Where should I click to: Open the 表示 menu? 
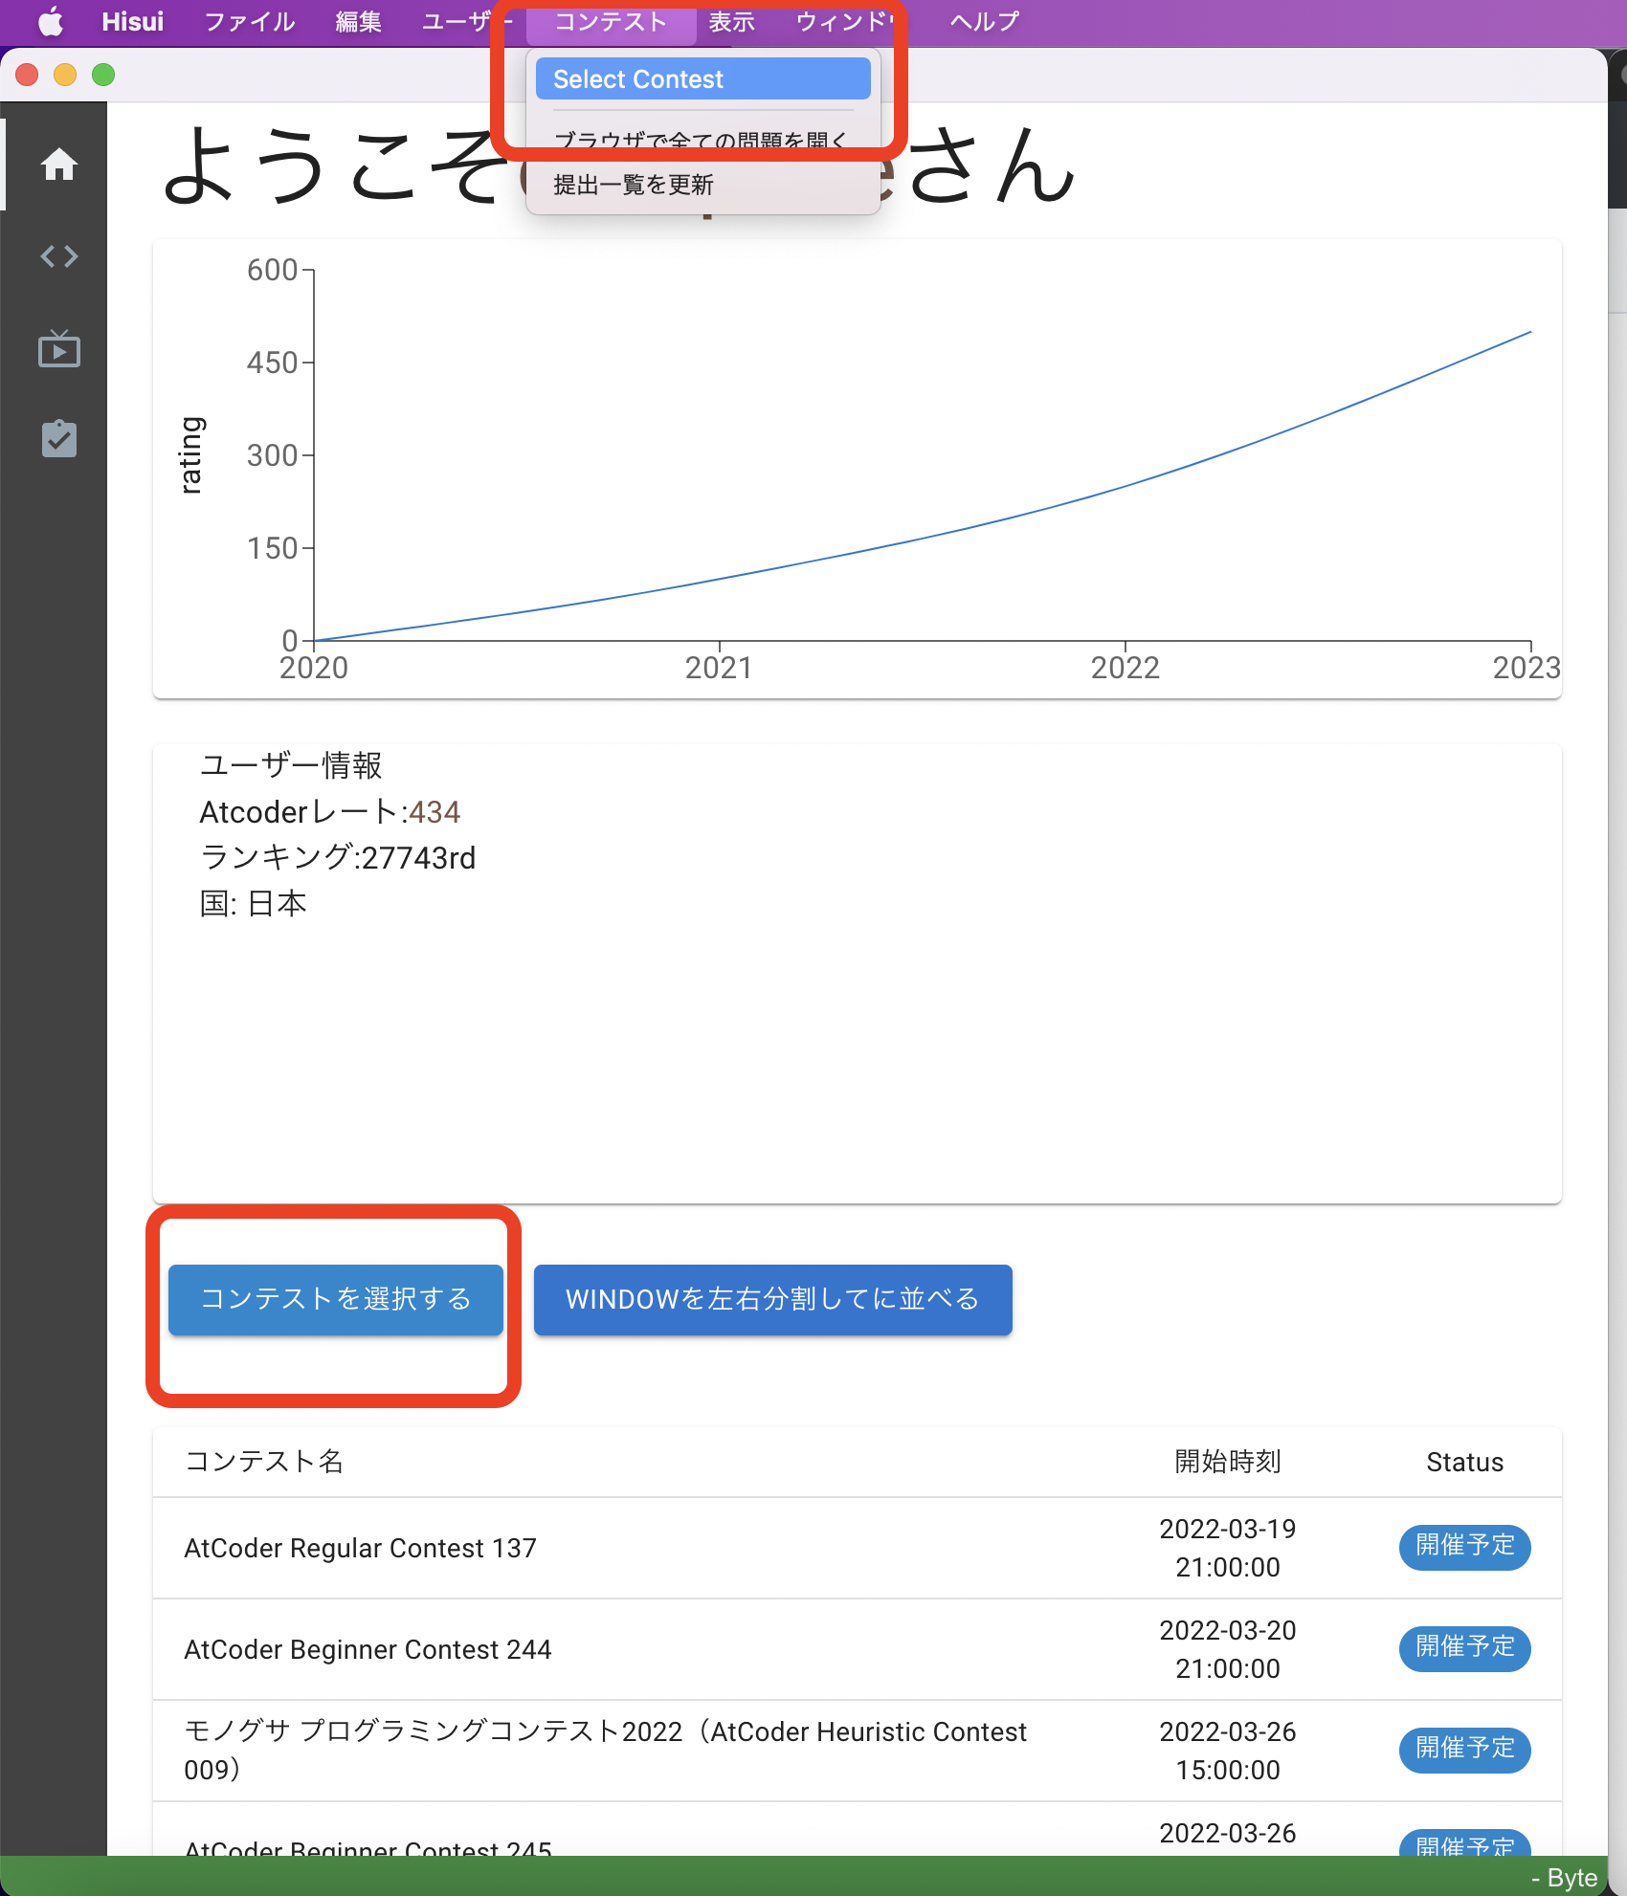pyautogui.click(x=732, y=21)
